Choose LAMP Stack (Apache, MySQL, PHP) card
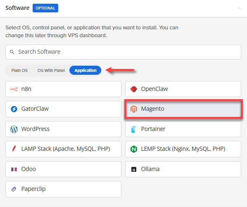This screenshot has width=247, height=207. coord(63,149)
